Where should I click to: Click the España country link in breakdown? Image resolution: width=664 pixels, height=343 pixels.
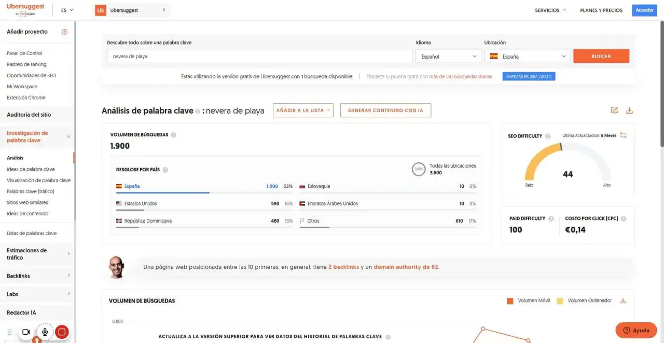(132, 186)
